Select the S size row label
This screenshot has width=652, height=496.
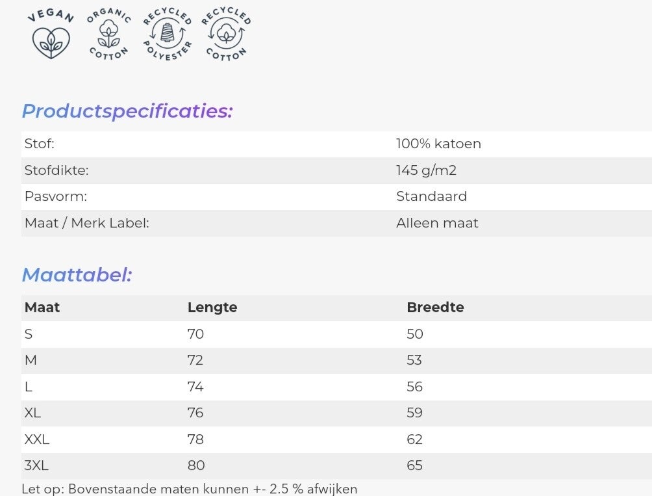point(29,334)
